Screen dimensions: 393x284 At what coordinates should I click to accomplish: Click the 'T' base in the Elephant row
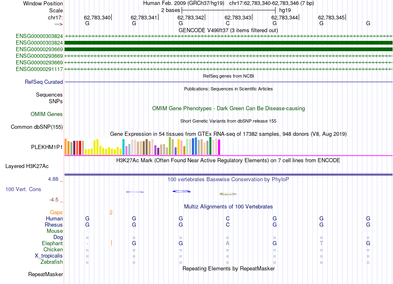(x=321, y=243)
